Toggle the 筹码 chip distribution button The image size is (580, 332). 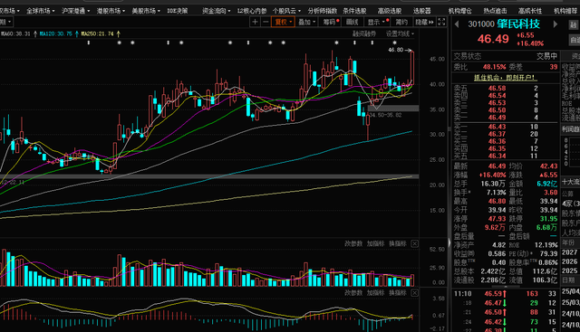(x=331, y=22)
